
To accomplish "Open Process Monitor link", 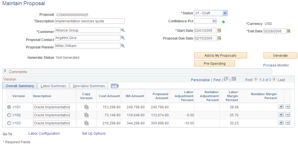I will 276,65.
